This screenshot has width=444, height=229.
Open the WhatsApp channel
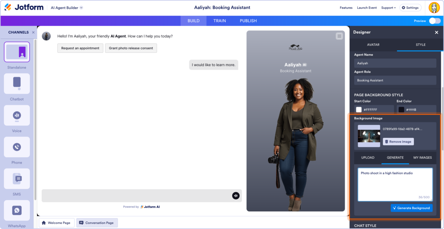click(16, 210)
